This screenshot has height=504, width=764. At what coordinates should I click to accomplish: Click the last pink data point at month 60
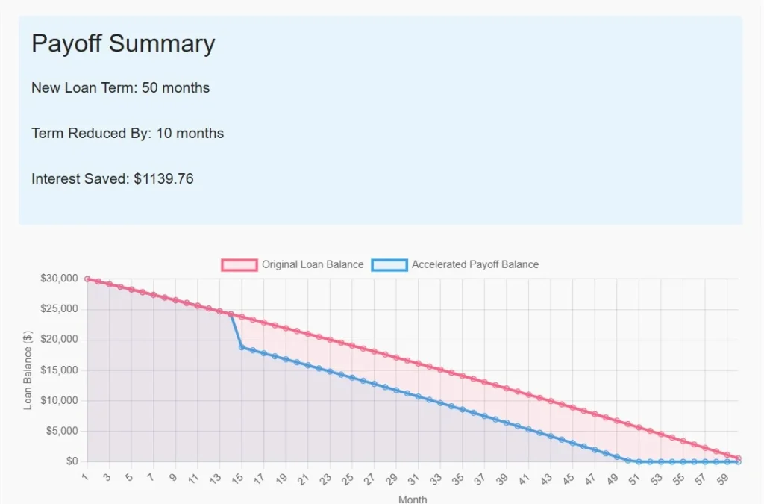point(738,458)
